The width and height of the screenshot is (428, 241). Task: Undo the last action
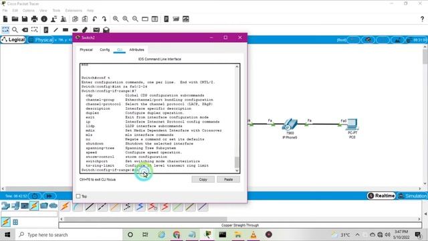94,19
